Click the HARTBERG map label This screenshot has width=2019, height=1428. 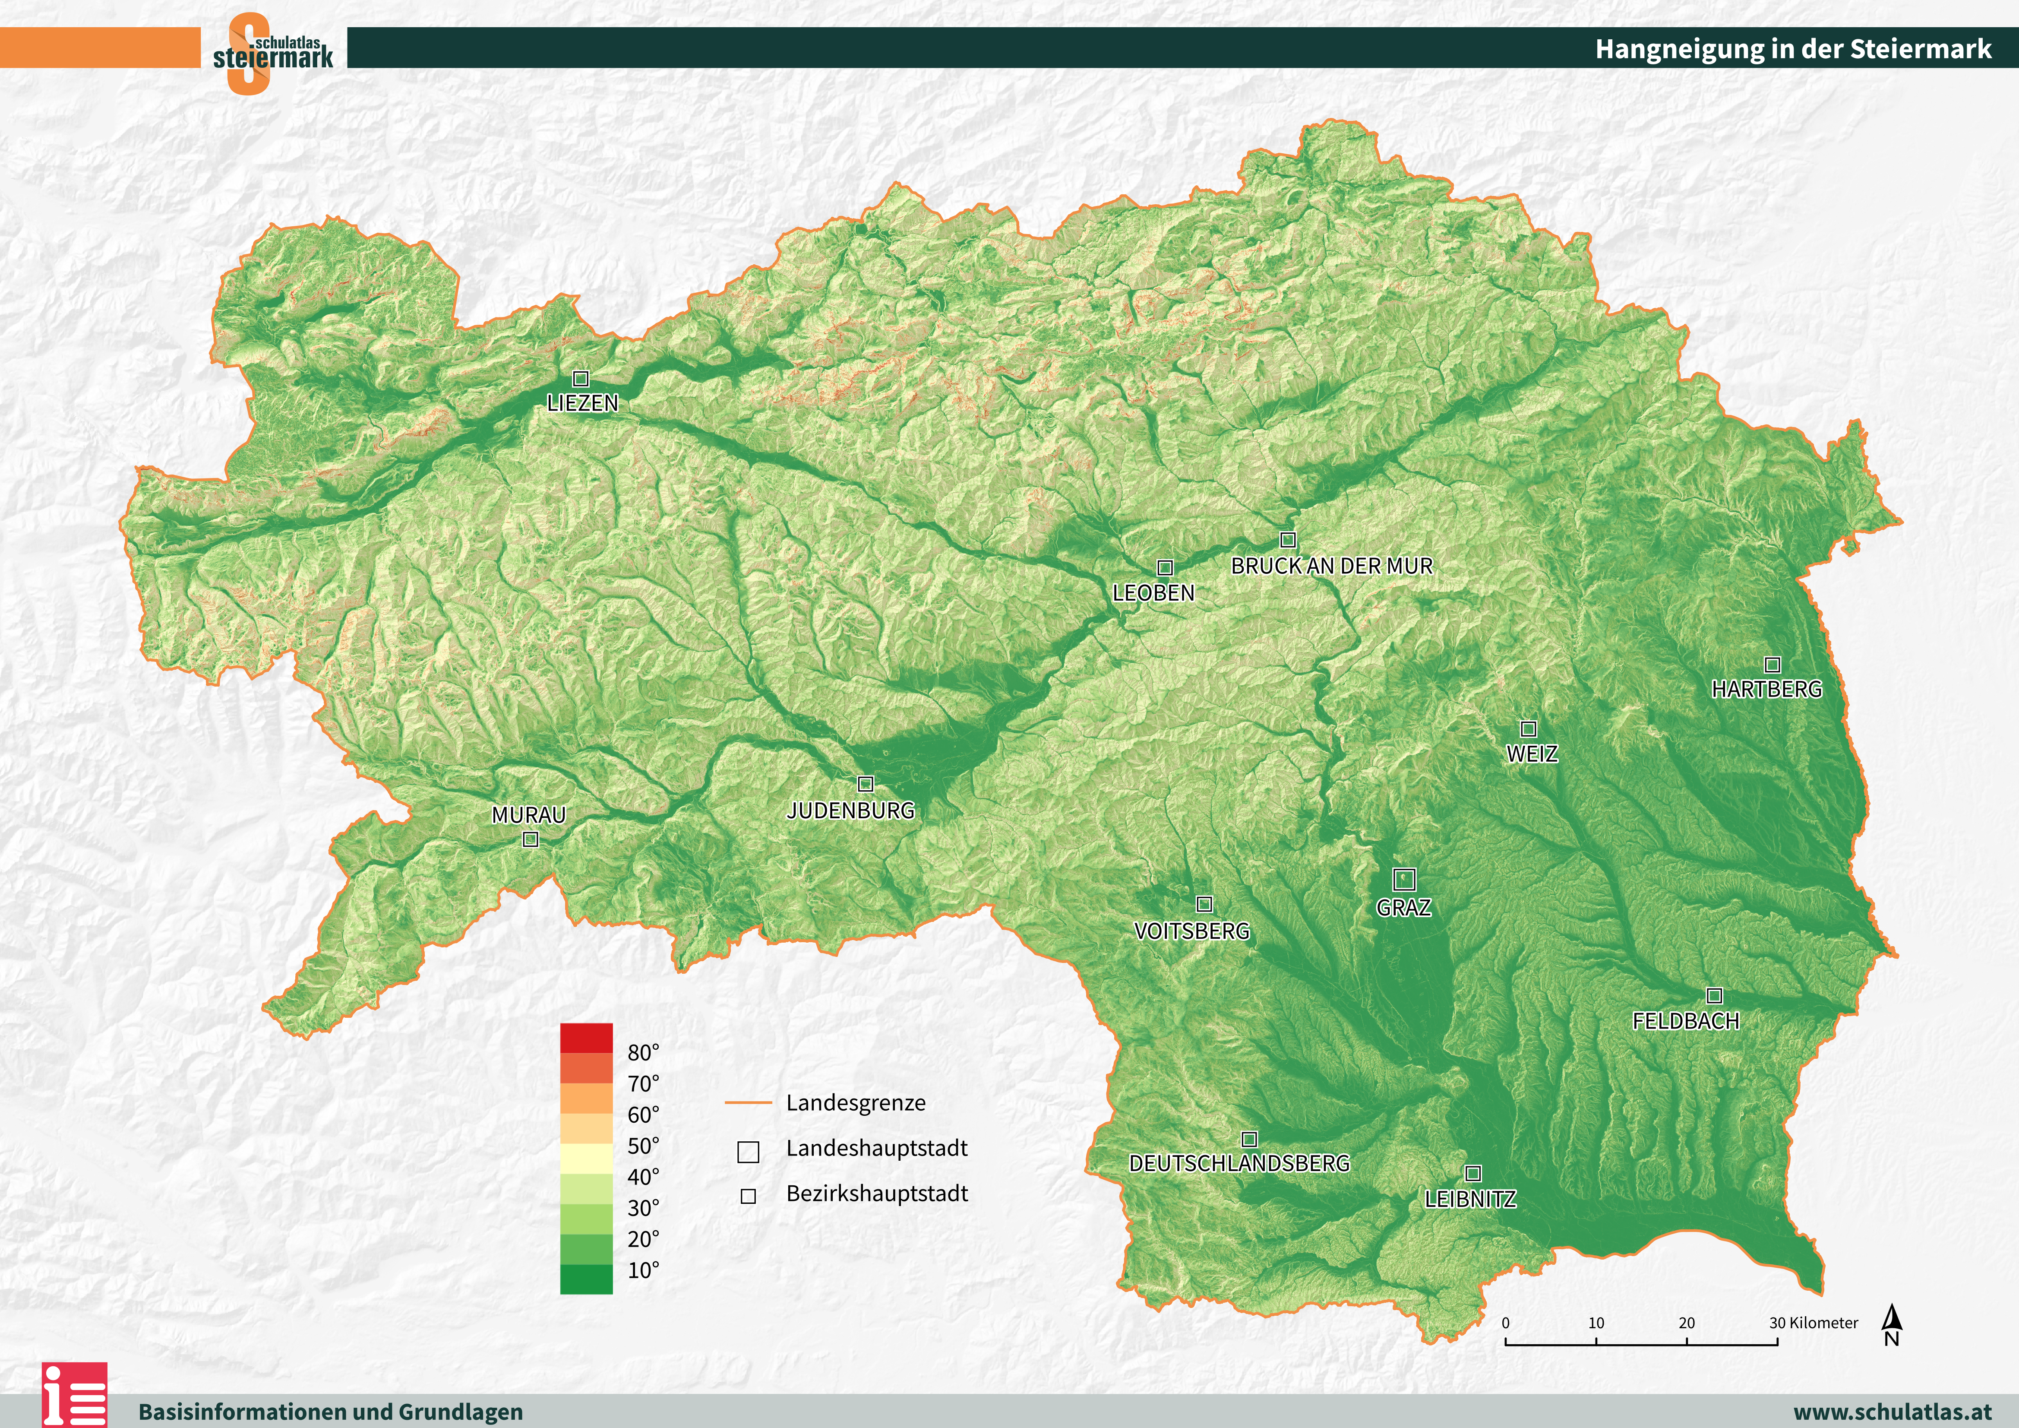[1766, 689]
